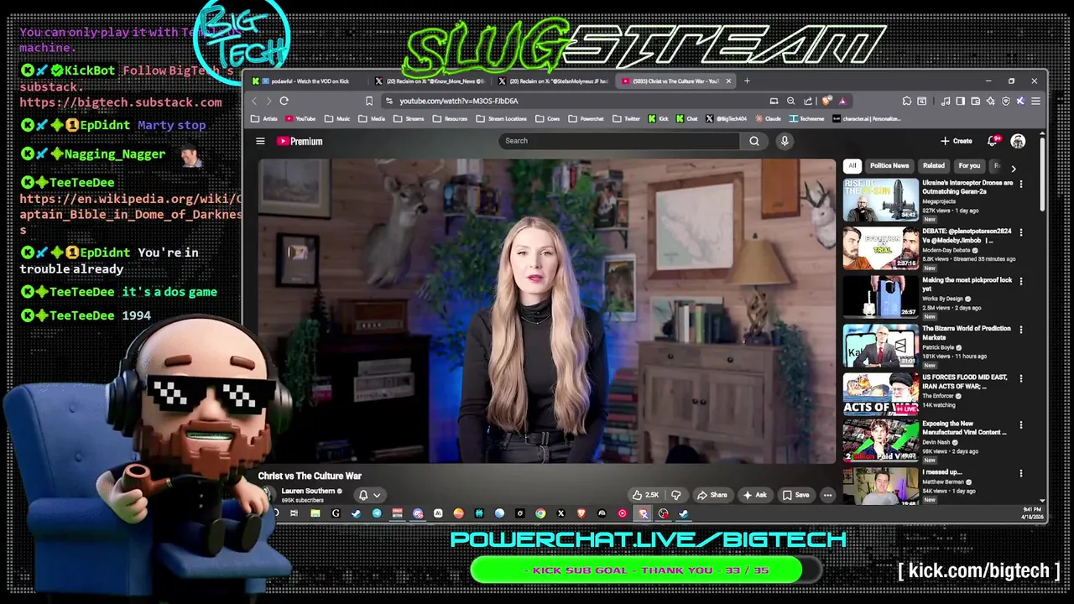Dislike the video with thumbs down

(x=675, y=495)
